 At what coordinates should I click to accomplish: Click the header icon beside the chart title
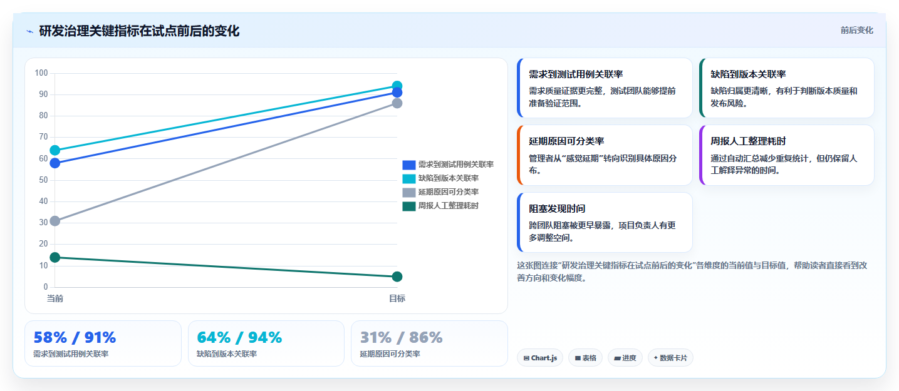click(x=29, y=31)
